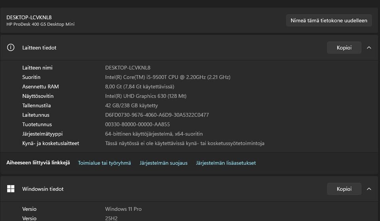Click the Versio label beside Windows 11 Pro
This screenshot has height=221, width=380.
[x=29, y=209]
